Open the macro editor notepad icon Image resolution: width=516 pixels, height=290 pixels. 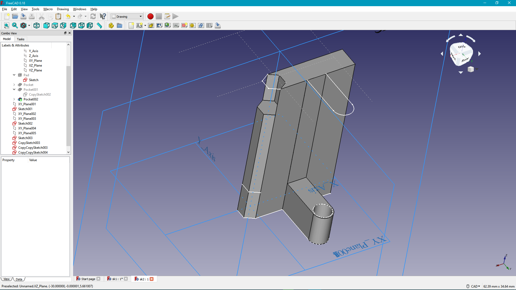click(167, 16)
